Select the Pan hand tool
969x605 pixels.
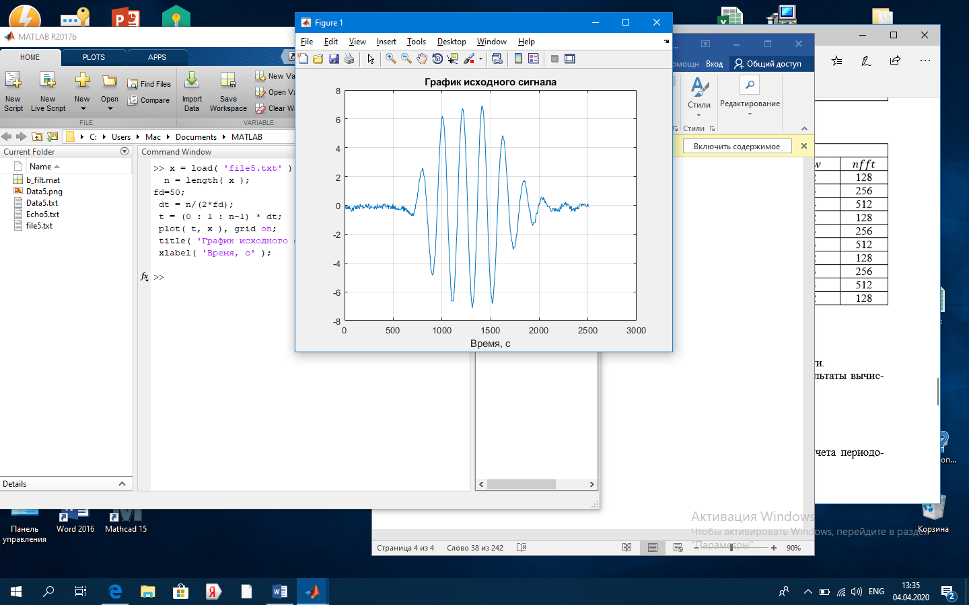421,59
